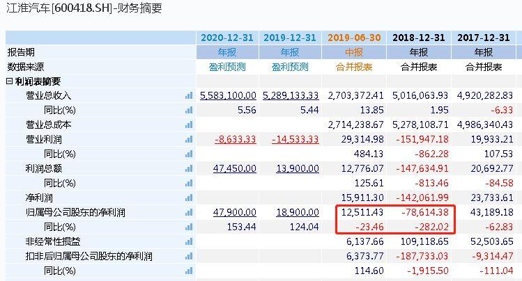Select the 2020-12-31 column header
Viewport: 522px width, 281px height.
pyautogui.click(x=227, y=38)
